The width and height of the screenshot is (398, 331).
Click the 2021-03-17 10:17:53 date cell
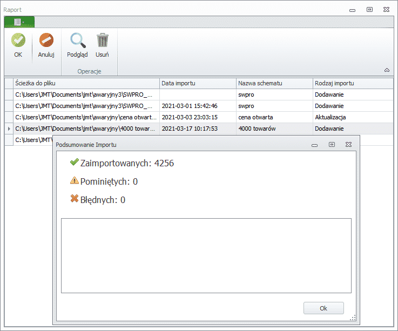click(x=198, y=129)
